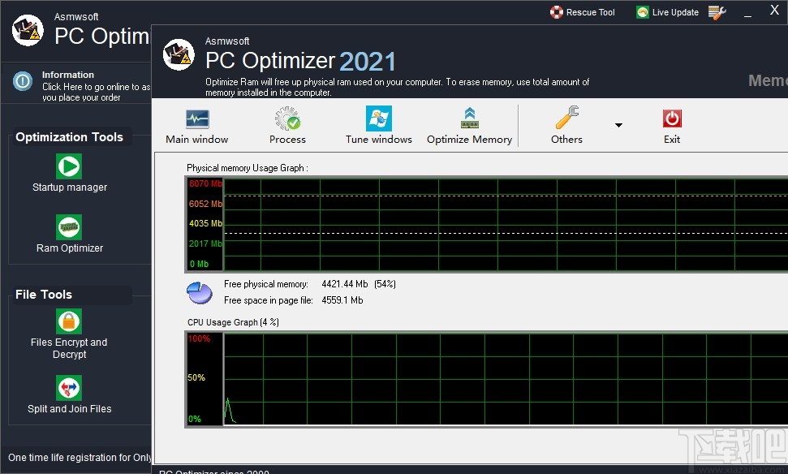Launch Optimize Memory
The height and width of the screenshot is (474, 788).
469,125
